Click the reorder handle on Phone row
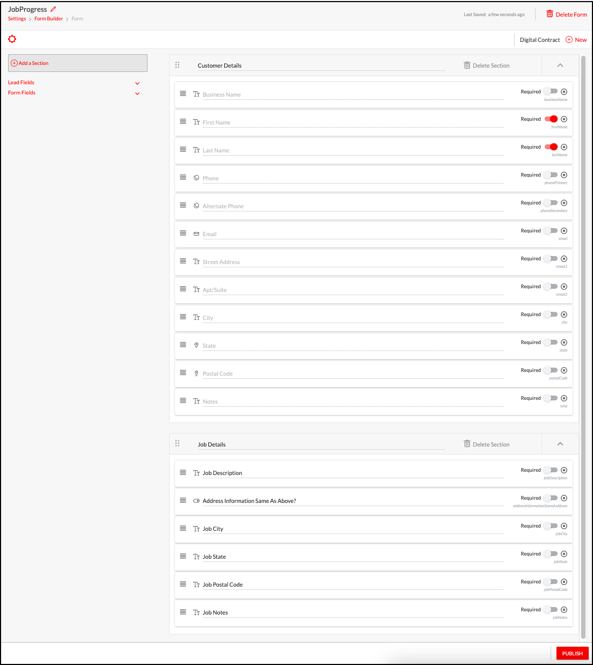The width and height of the screenshot is (593, 665). [x=183, y=177]
